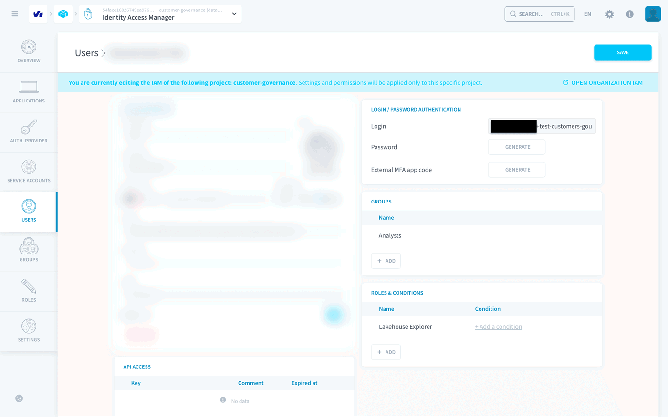
Task: Open the search field
Action: pyautogui.click(x=539, y=14)
